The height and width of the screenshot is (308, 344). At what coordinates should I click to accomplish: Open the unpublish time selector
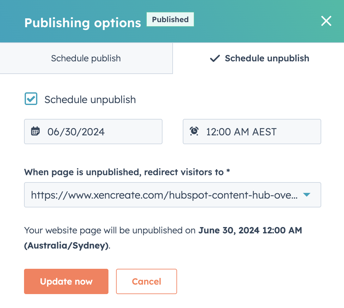(252, 131)
